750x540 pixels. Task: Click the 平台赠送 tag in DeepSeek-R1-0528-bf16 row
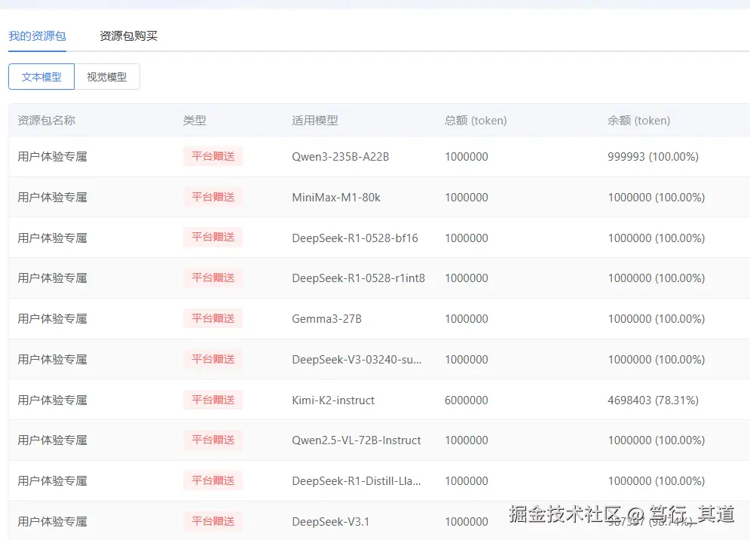[x=213, y=237]
